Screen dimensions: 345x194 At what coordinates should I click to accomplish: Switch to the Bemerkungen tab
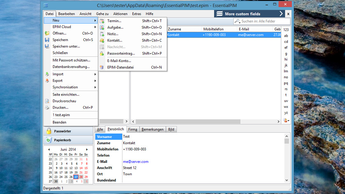(x=152, y=129)
